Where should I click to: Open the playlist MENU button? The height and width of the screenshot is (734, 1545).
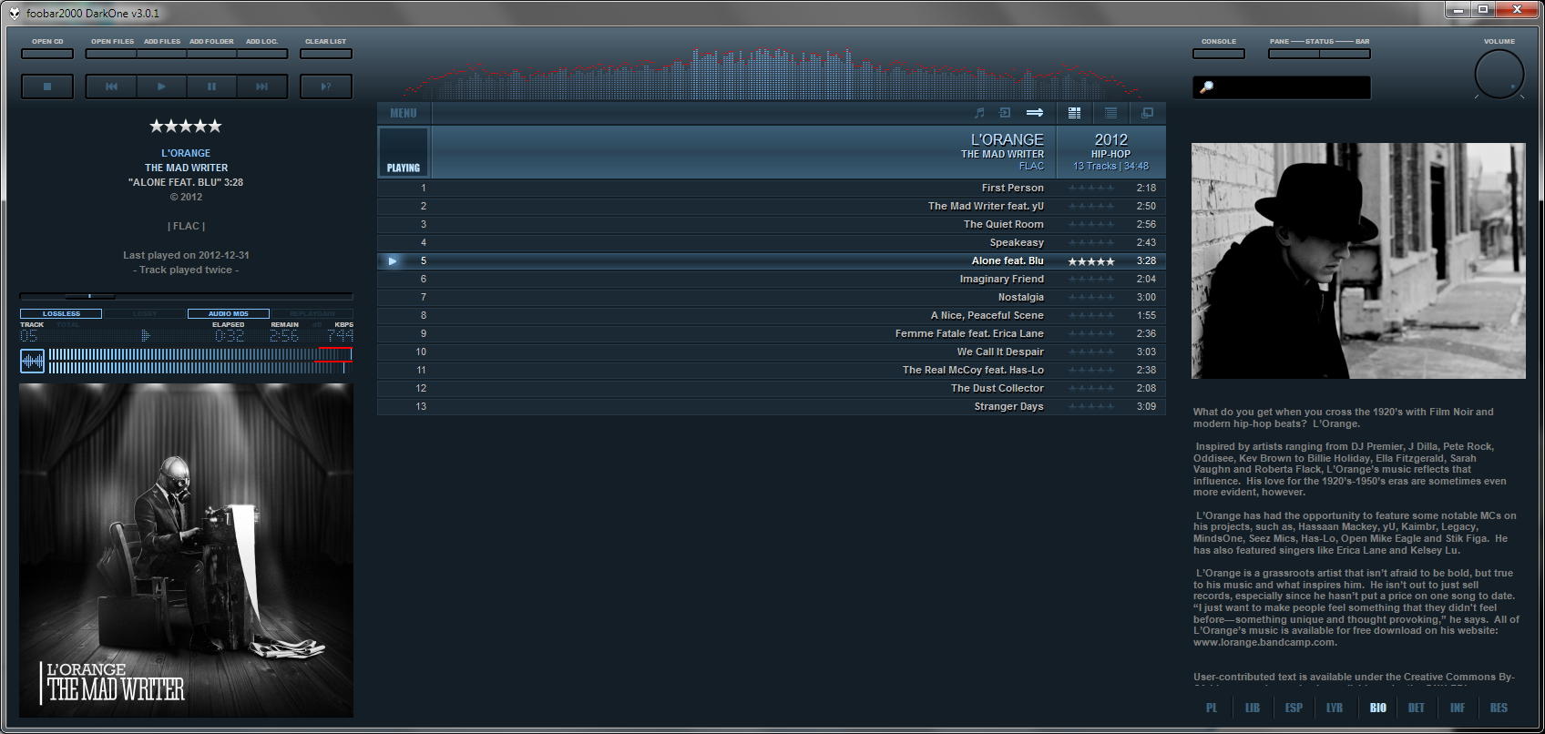tap(404, 113)
